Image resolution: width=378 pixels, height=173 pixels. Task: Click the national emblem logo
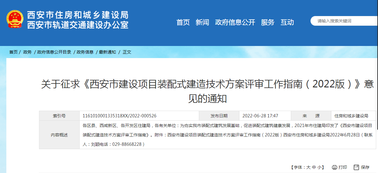pyautogui.click(x=15, y=19)
